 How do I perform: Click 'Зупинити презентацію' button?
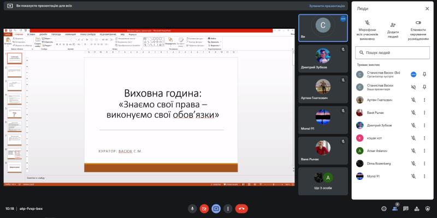[x=327, y=5]
